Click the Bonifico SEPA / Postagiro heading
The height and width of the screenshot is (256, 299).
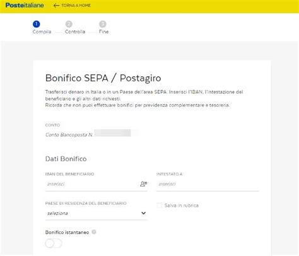(103, 78)
